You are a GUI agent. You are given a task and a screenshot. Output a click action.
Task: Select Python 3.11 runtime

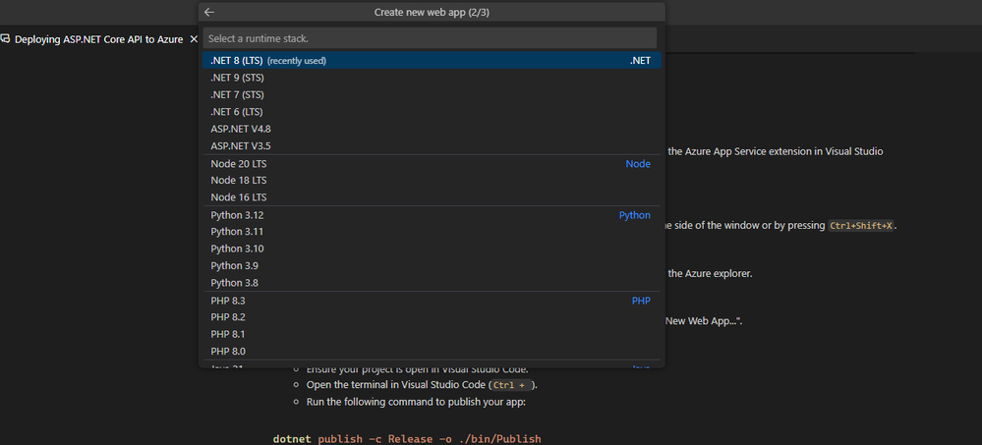433,232
